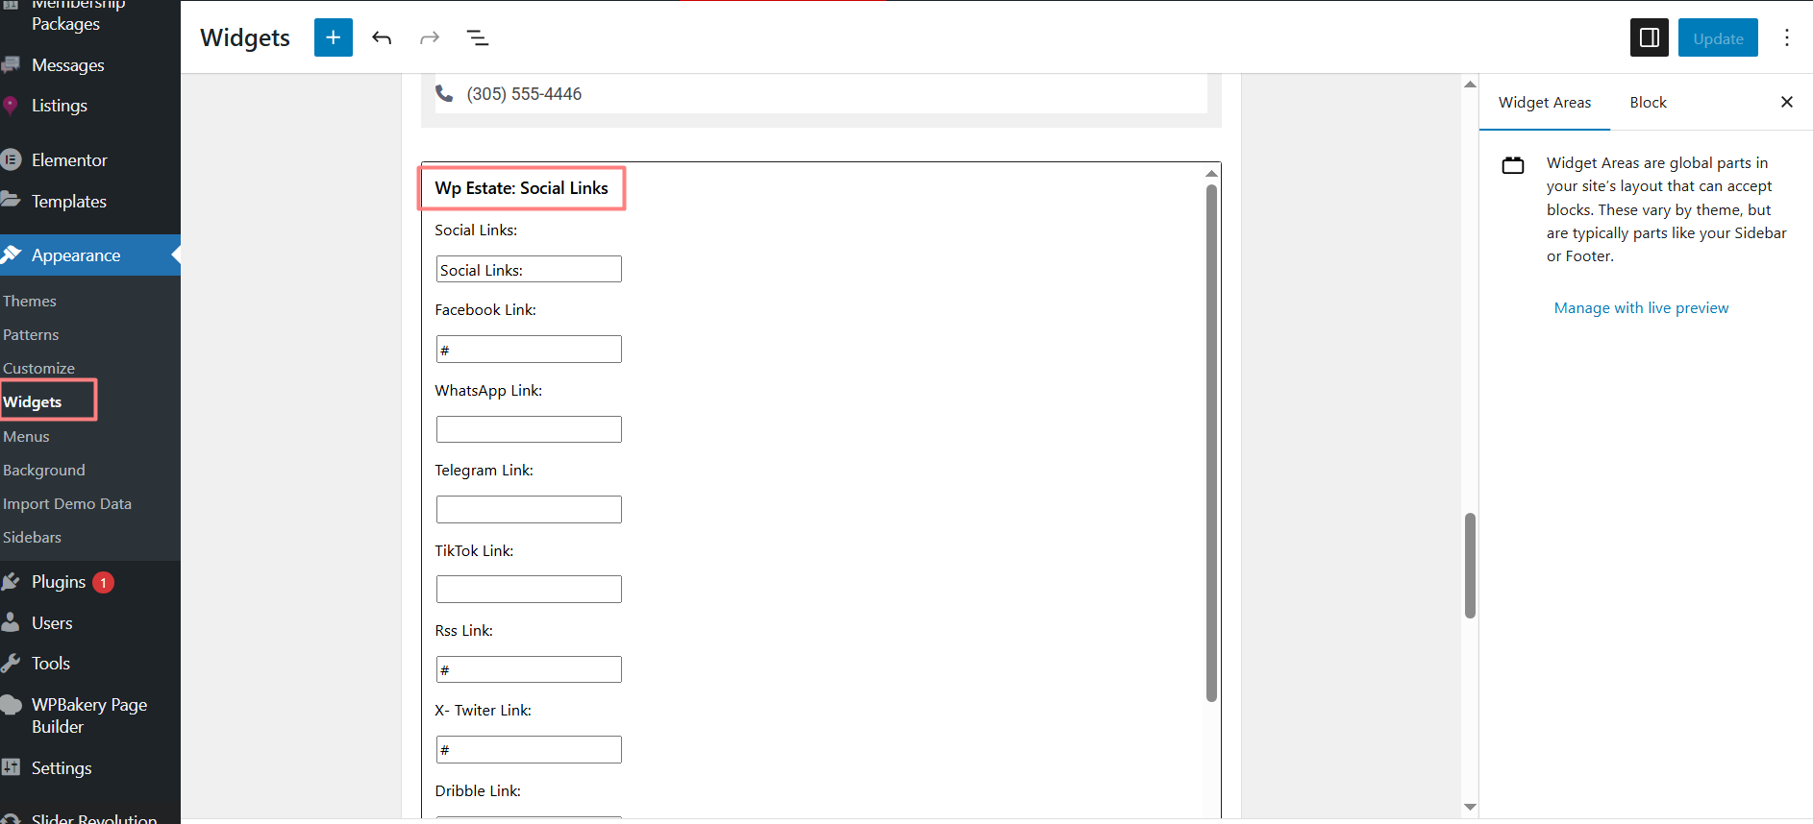Toggle the Settings sidebar panel icon
Viewport: 1813px width, 824px height.
[x=1649, y=37]
